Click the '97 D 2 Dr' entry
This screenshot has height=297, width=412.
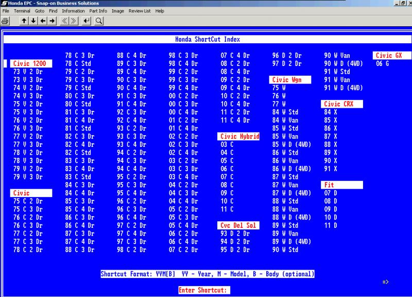(x=287, y=63)
